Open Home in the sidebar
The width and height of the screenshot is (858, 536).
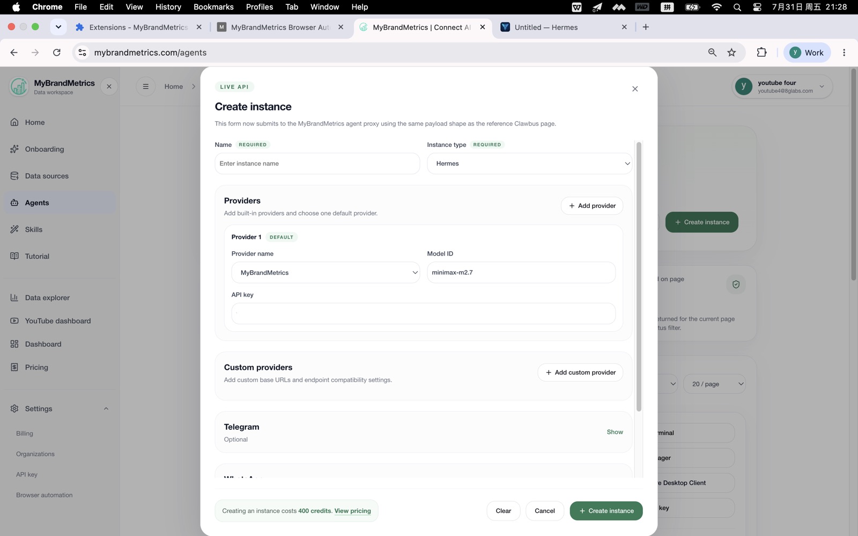coord(60,122)
